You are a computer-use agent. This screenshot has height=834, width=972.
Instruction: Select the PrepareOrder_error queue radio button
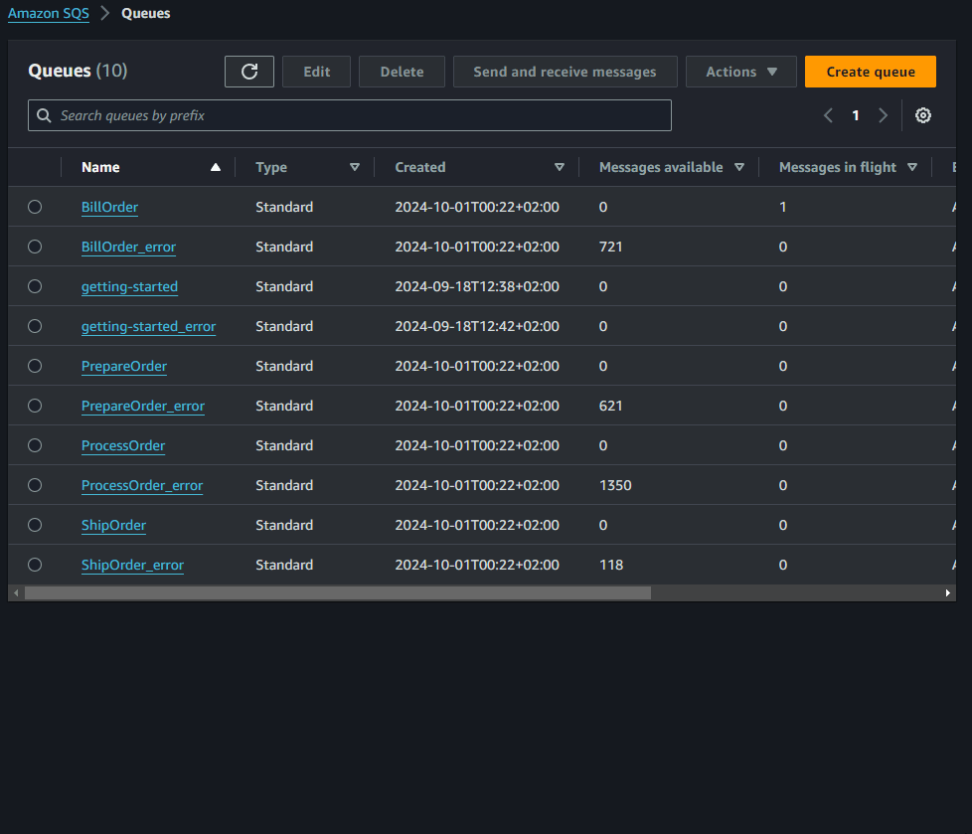[x=35, y=406]
